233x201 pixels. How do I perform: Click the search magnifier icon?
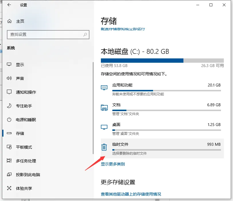[x=85, y=34]
